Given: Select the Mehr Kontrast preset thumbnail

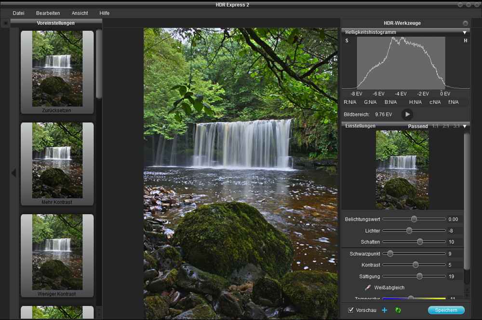Looking at the screenshot, I should click(57, 164).
